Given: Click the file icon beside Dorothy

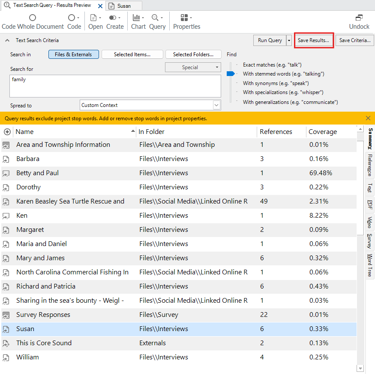Looking at the screenshot, I should (6, 187).
